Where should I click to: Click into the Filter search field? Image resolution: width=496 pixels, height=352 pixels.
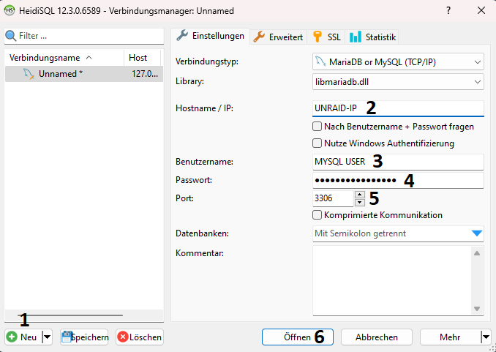[84, 36]
